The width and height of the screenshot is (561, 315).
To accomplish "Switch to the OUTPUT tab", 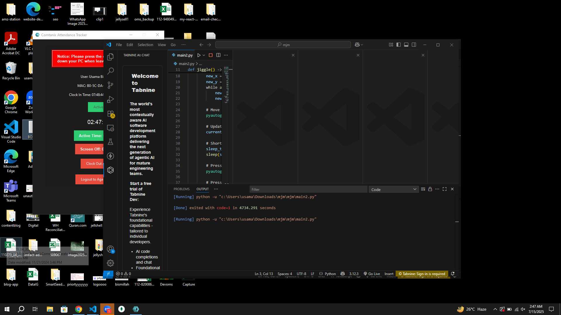I will click(x=202, y=189).
